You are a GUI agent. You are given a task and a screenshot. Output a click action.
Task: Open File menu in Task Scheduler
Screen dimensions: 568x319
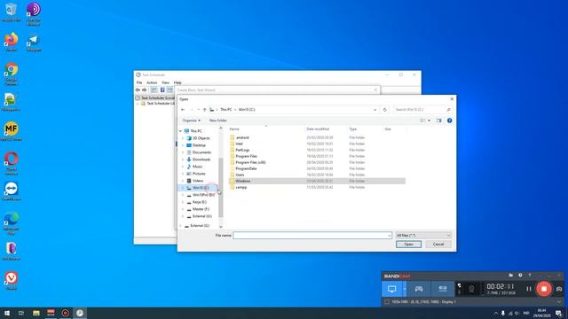click(x=139, y=82)
